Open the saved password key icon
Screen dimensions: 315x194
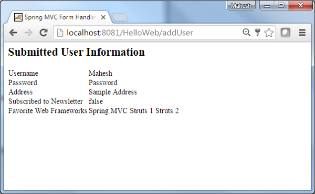coord(257,33)
